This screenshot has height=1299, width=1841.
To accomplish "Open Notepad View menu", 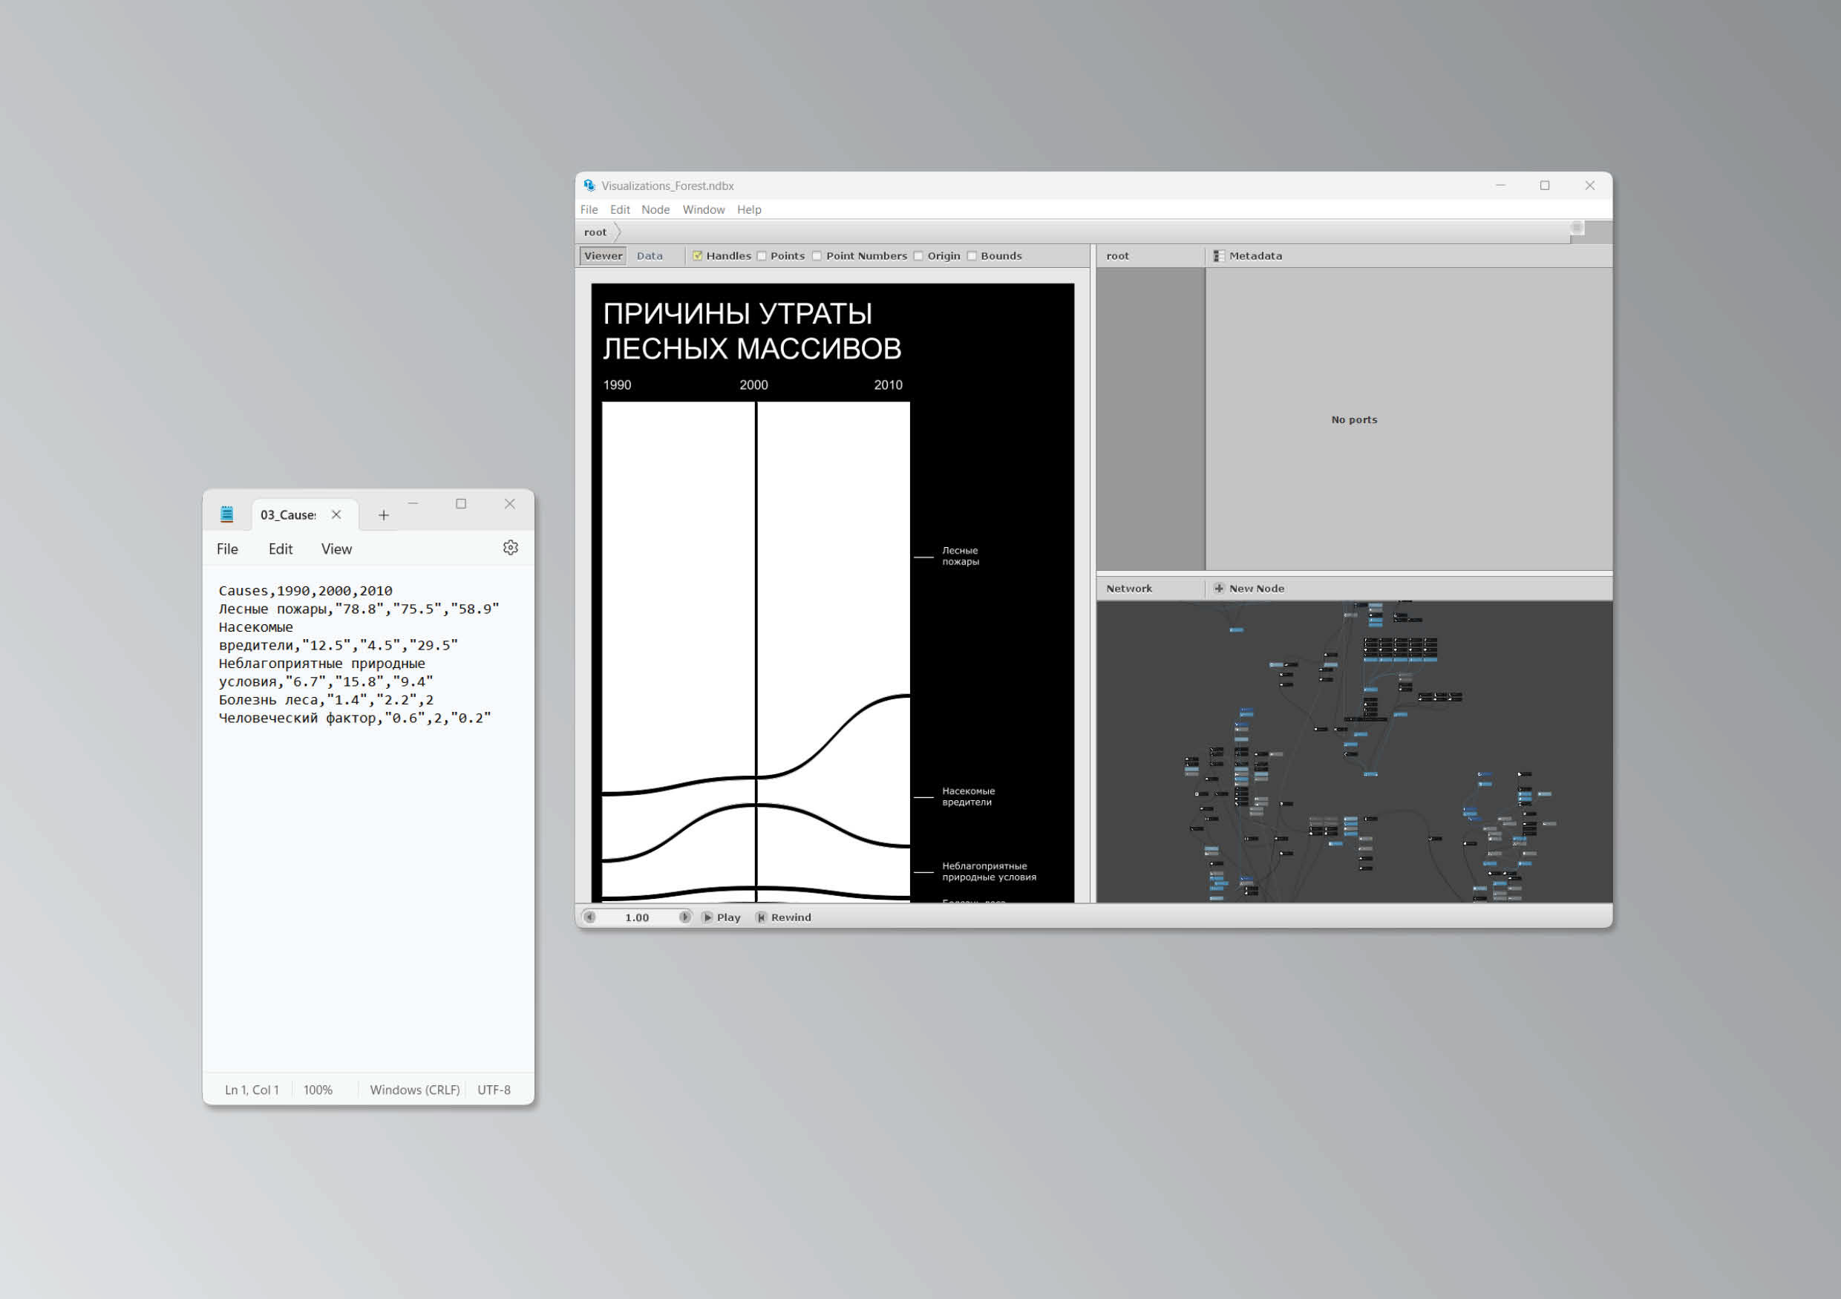I will click(x=336, y=549).
